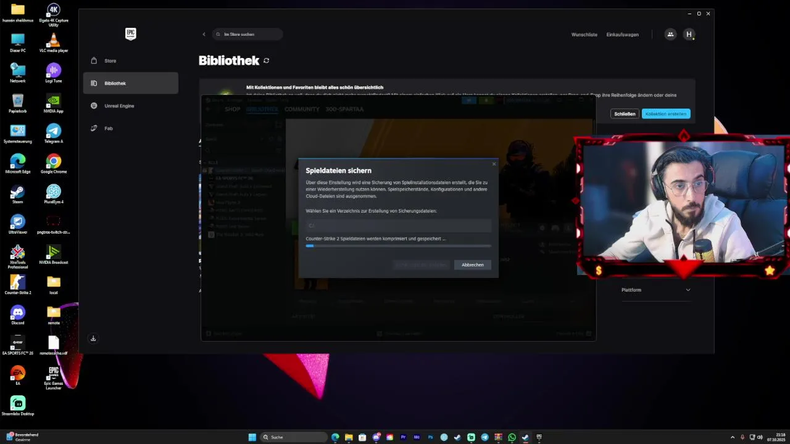Open the PluralEyes 4 desktop icon

54,194
